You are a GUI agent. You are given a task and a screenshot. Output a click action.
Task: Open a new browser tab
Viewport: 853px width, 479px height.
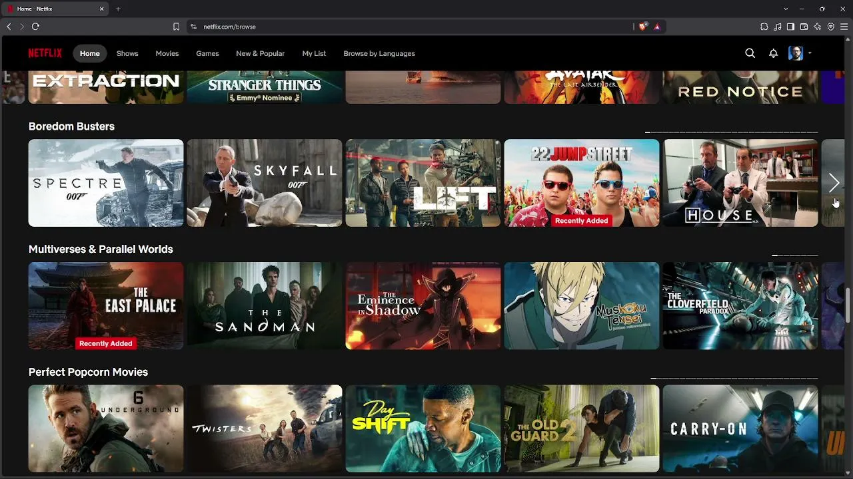[118, 9]
